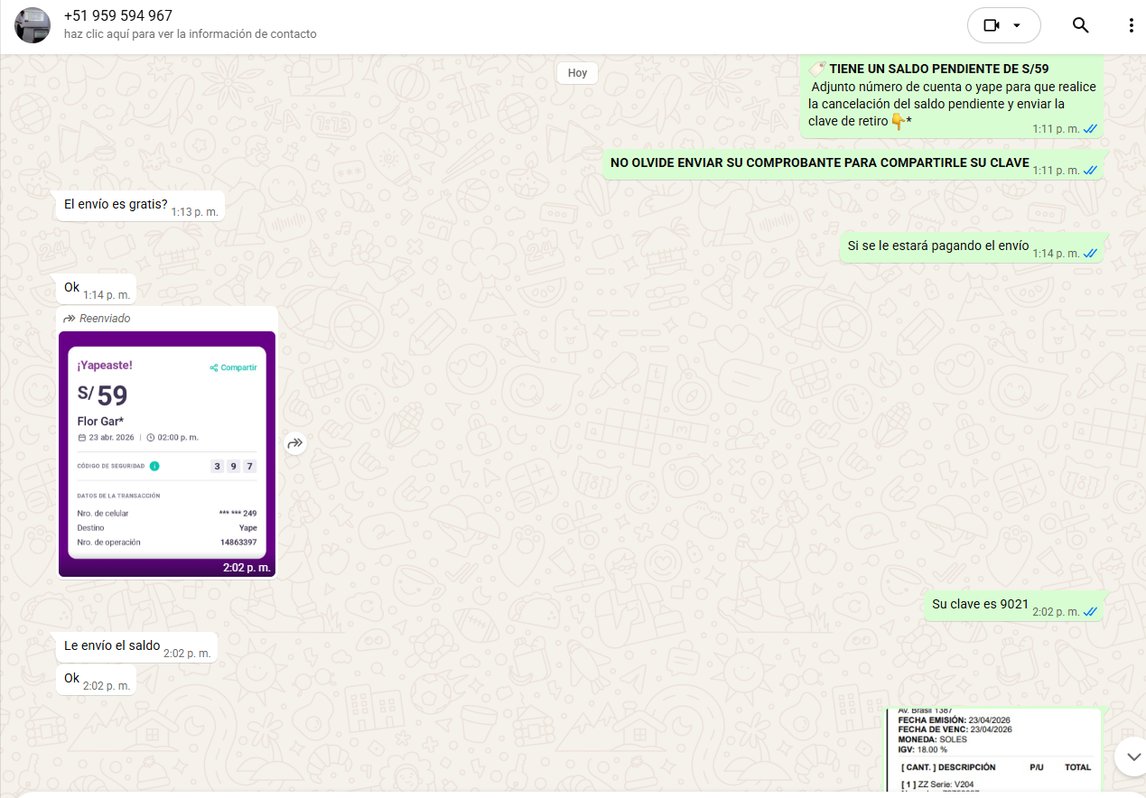Screen dimensions: 1146x798
Task: Search within this chat
Action: [1080, 25]
